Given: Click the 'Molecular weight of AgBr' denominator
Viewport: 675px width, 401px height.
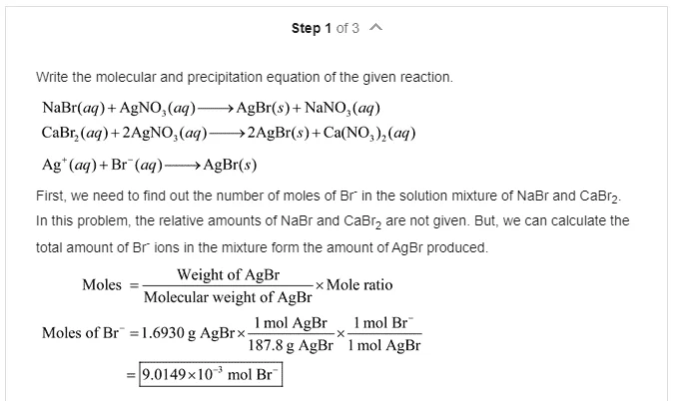Looking at the screenshot, I should [x=228, y=297].
